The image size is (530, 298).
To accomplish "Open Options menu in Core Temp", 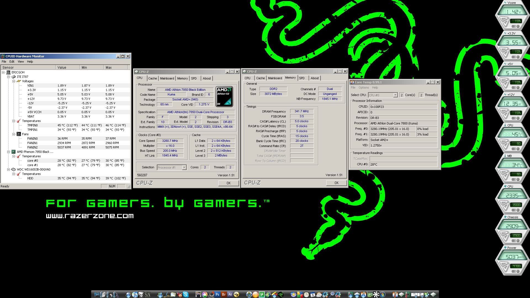I will click(x=364, y=87).
